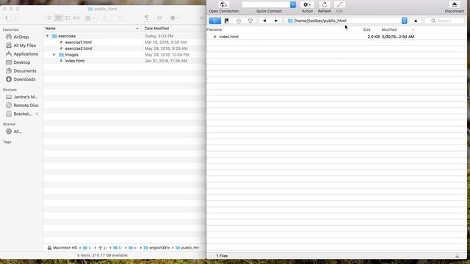Image resolution: width=470 pixels, height=264 pixels.
Task: Open Desktop in the Finder sidebar
Action: coord(21,62)
